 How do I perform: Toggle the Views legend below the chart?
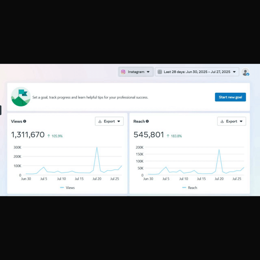(67, 188)
